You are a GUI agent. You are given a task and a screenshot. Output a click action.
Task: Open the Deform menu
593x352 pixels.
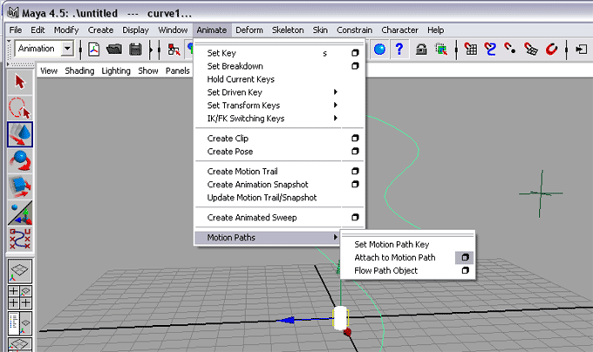coord(249,30)
